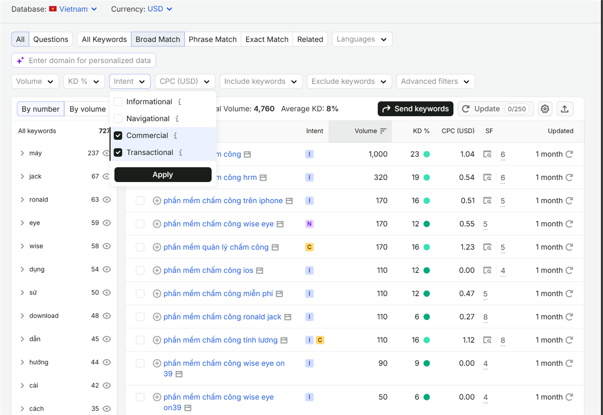The height and width of the screenshot is (415, 603).
Task: Click KD difficulty dot in 1,000 volume row
Action: [426, 154]
